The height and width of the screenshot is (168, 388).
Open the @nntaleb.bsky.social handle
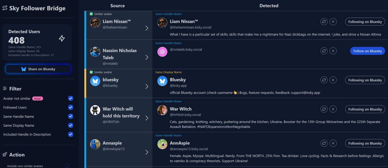coord(186,49)
